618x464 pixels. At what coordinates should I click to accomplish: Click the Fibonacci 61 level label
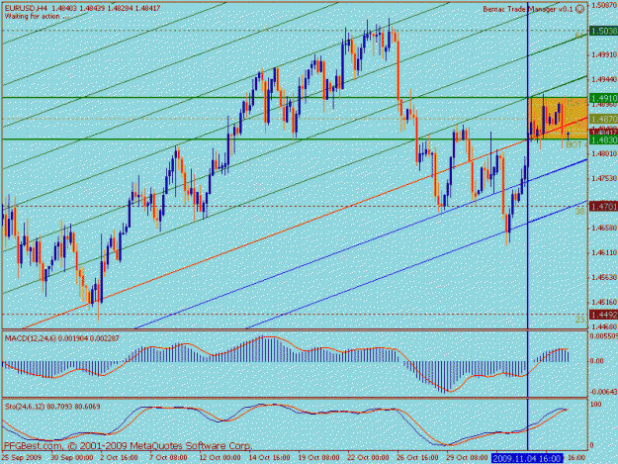point(579,37)
